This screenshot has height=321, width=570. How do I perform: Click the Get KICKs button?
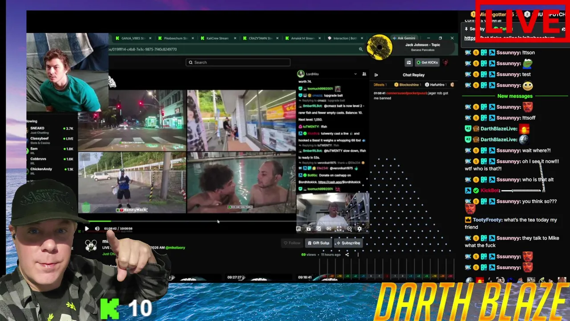click(x=427, y=62)
